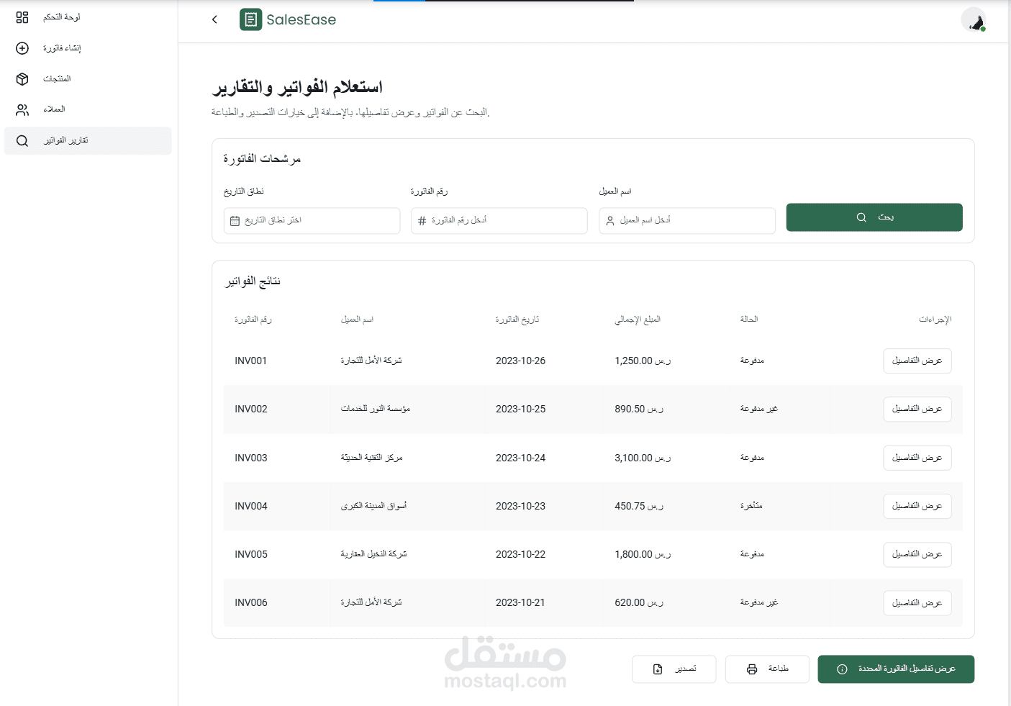Open the date range picker field

[312, 221]
